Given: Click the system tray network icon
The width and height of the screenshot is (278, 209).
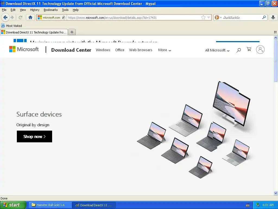Looking at the screenshot, I should coord(258,205).
